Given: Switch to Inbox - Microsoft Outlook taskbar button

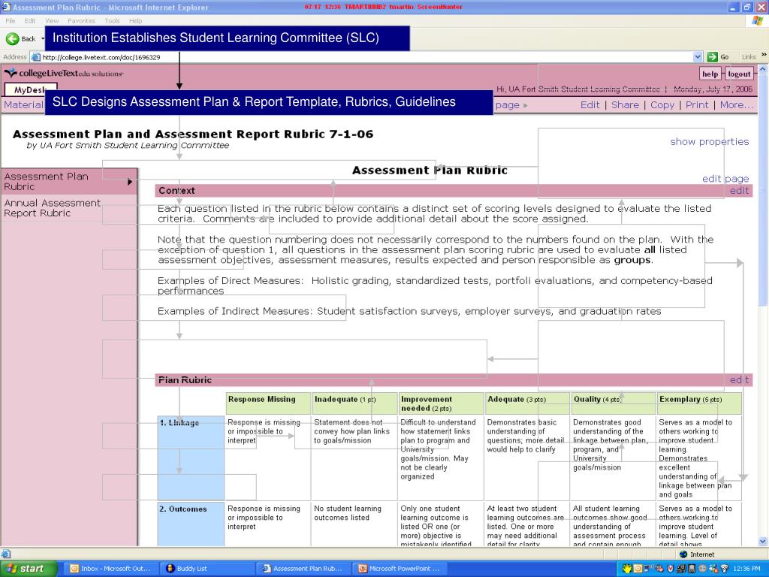Looking at the screenshot, I should [111, 569].
